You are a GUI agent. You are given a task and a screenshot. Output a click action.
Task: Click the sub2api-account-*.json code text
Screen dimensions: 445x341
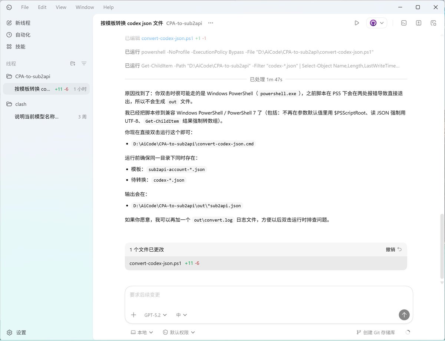tap(176, 169)
